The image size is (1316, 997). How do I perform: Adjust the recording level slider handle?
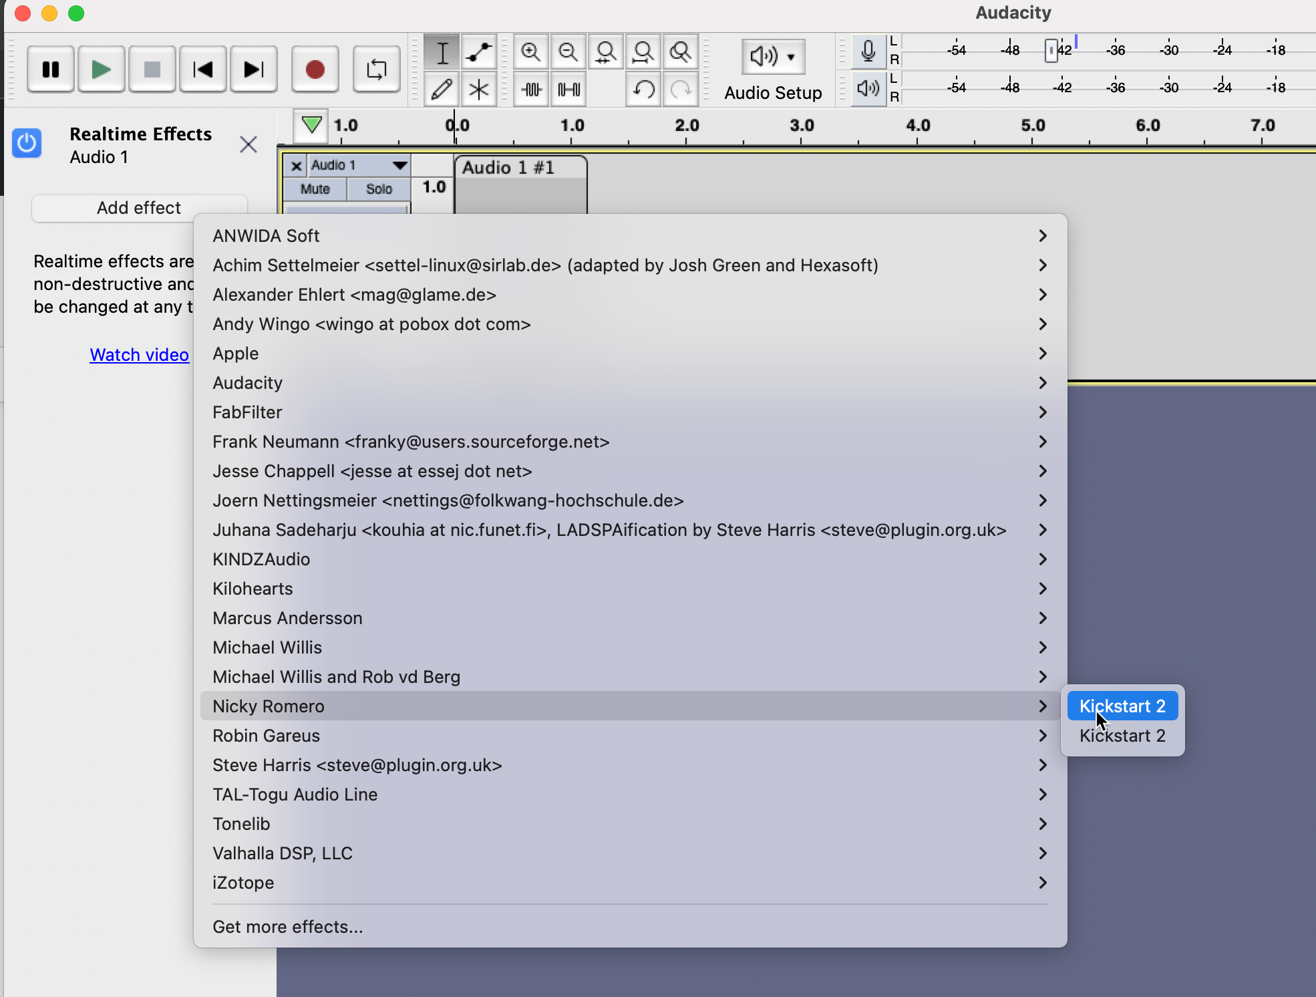click(x=1051, y=50)
